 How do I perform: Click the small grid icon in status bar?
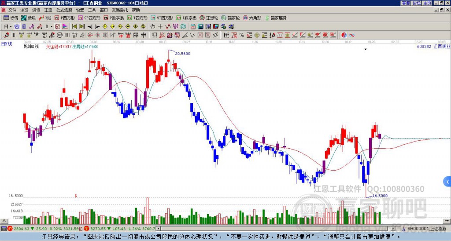tap(4, 229)
